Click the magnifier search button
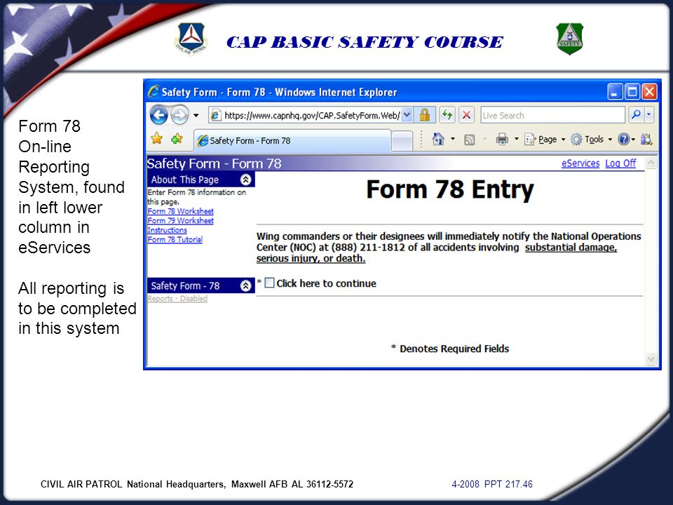This screenshot has width=673, height=505. click(x=636, y=114)
